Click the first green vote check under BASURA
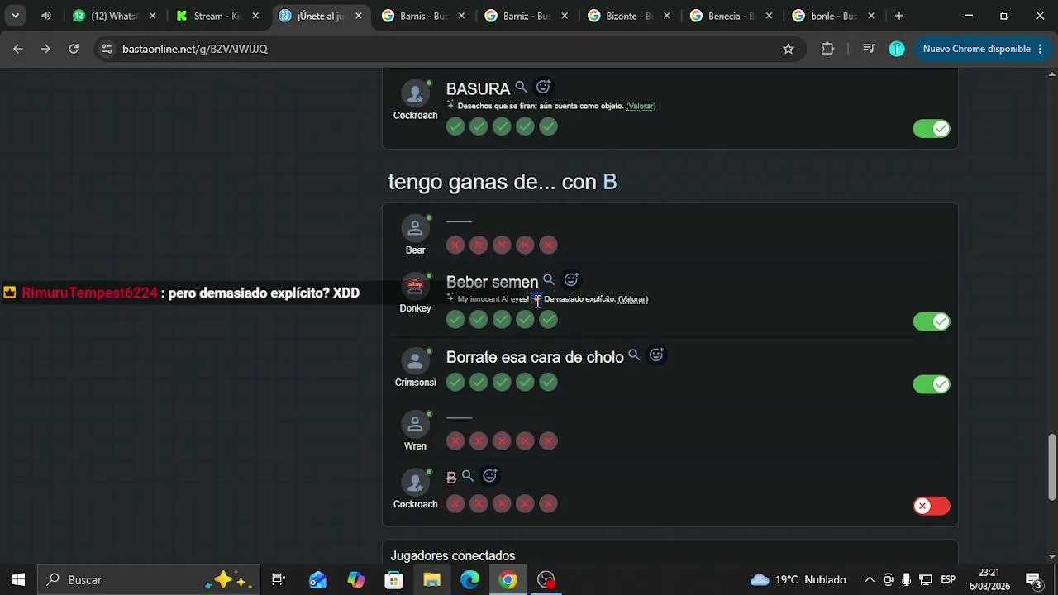Viewport: 1058px width, 595px height. click(455, 126)
